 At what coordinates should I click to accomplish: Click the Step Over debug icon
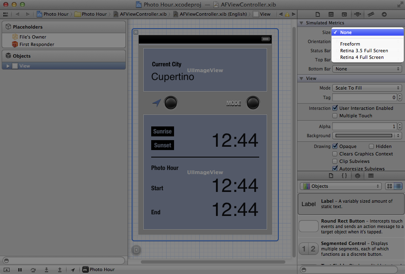(33, 269)
